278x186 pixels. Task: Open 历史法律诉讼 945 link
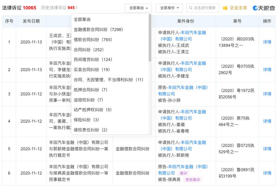pyautogui.click(x=58, y=8)
